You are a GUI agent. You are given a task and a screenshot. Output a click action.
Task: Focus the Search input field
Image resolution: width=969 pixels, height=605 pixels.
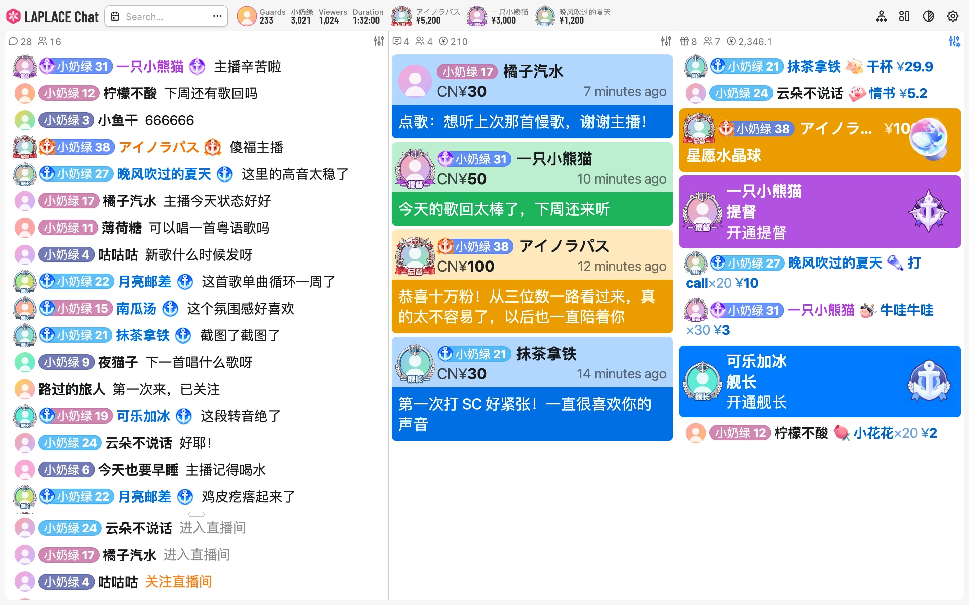pos(166,16)
